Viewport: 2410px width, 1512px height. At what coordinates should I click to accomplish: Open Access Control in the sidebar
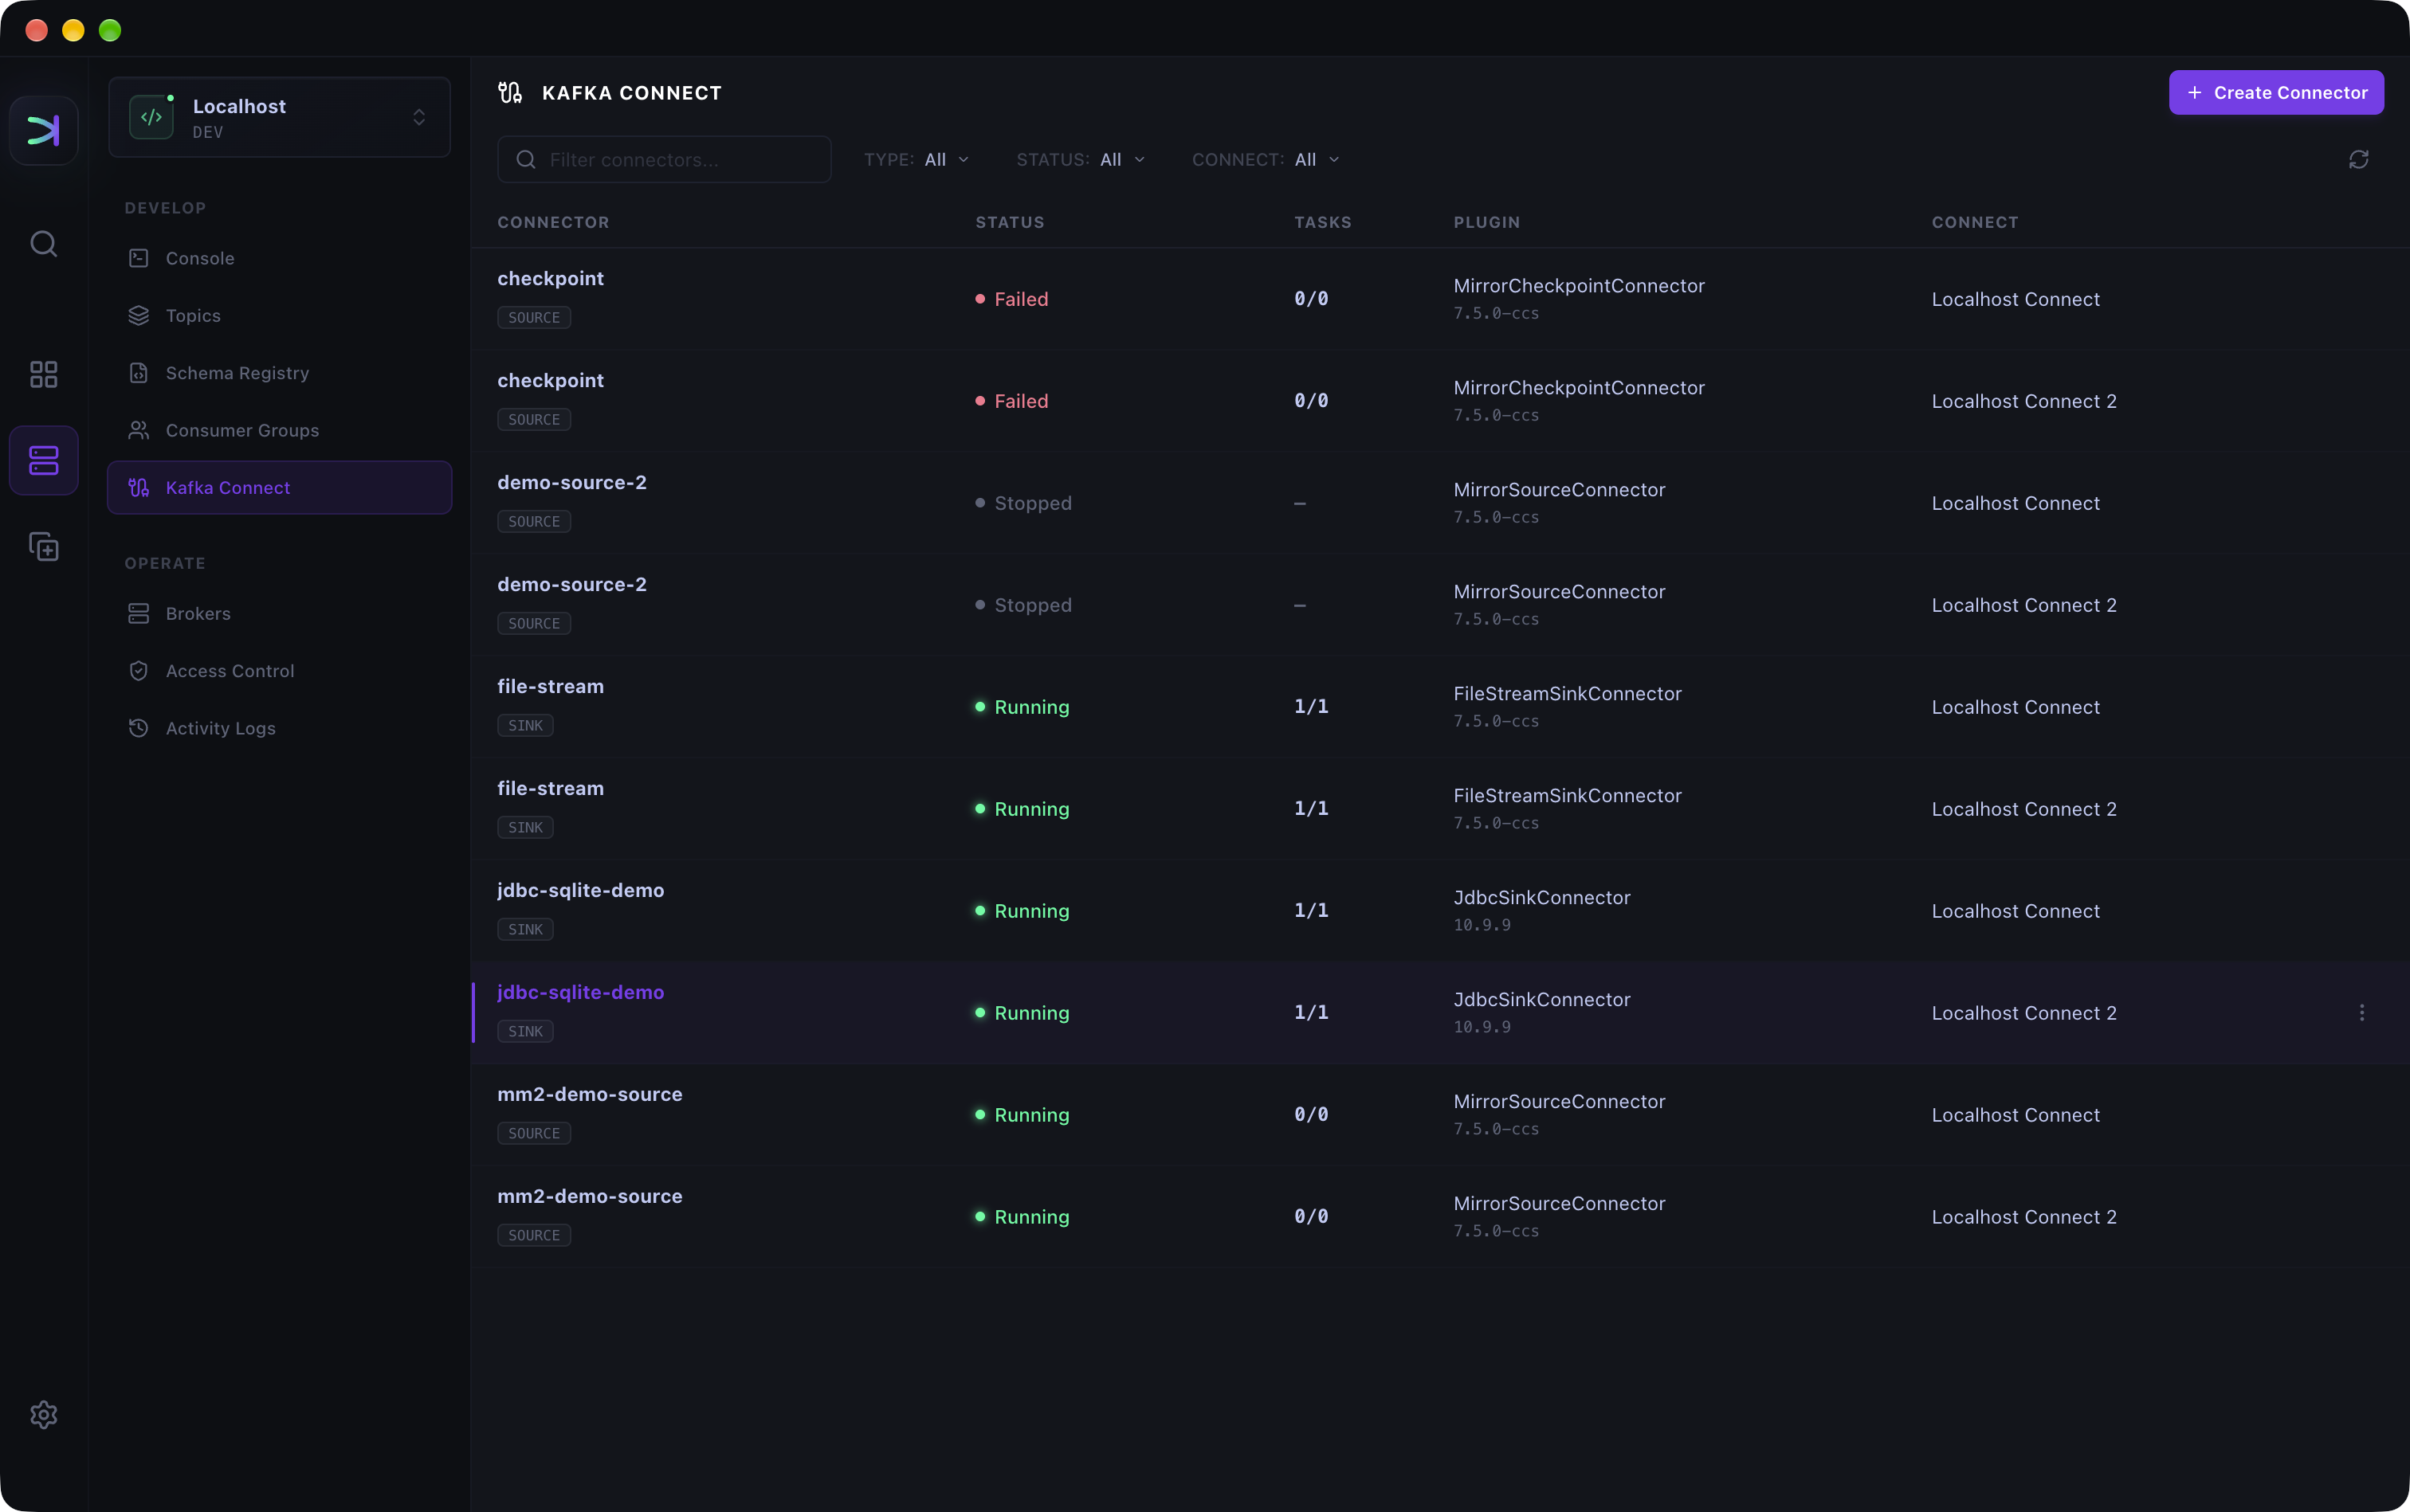point(279,670)
